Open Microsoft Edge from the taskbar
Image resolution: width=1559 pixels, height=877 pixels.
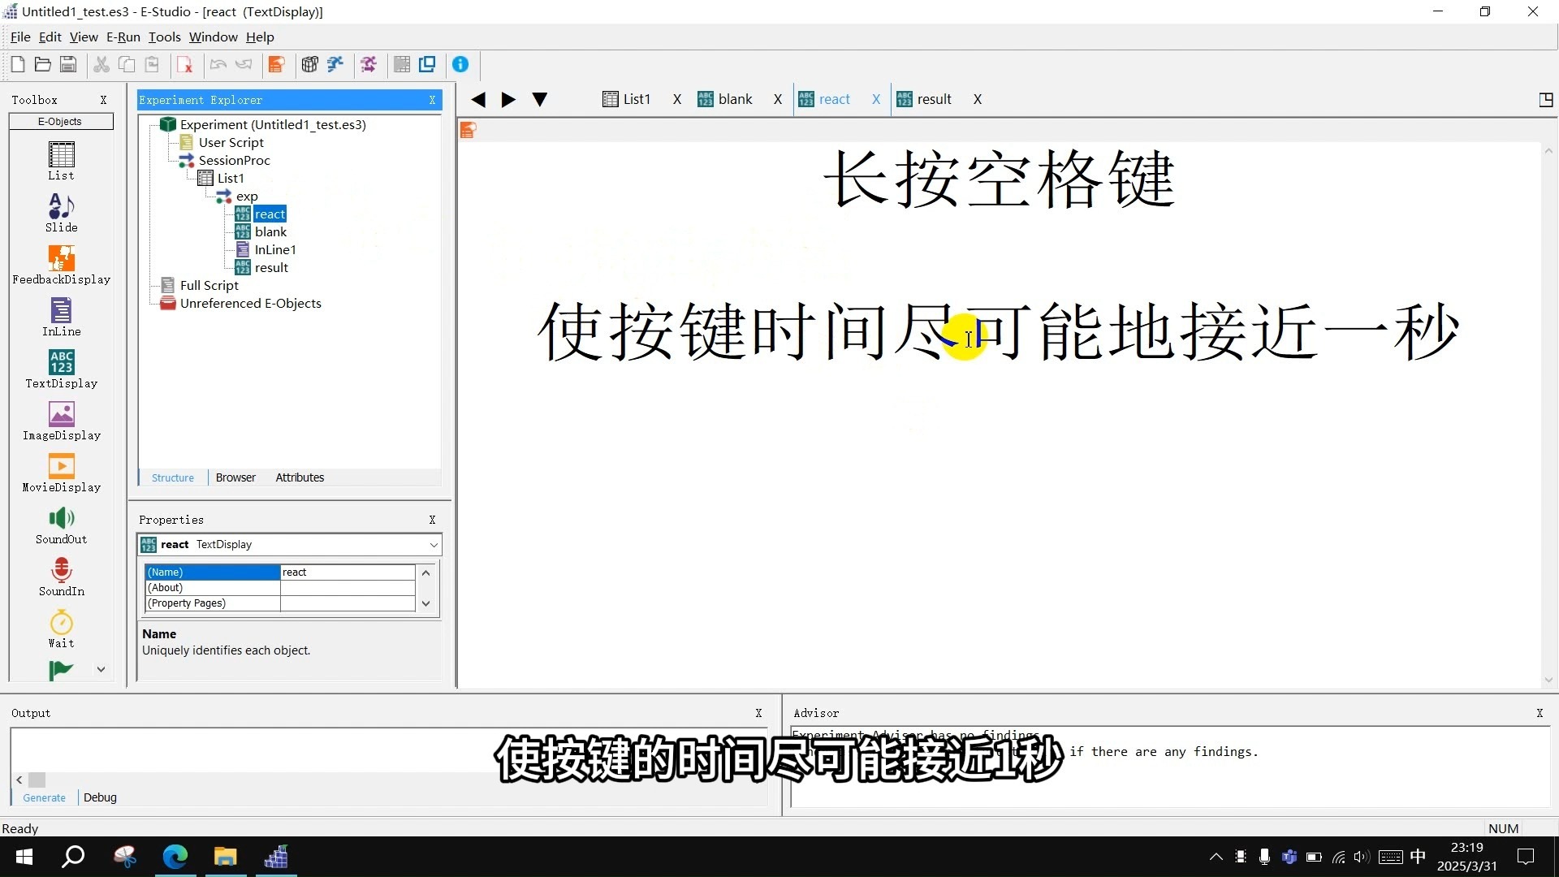175,857
